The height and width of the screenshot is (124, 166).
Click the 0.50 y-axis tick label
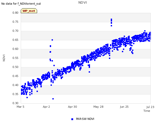pos(16,67)
